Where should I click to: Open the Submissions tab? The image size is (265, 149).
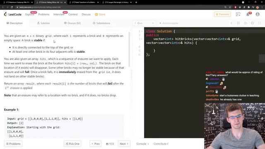101,23
